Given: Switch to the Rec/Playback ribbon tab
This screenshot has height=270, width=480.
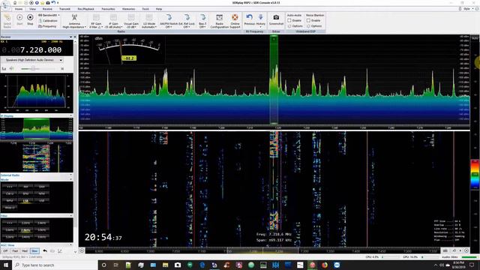Looking at the screenshot, I should pos(86,9).
